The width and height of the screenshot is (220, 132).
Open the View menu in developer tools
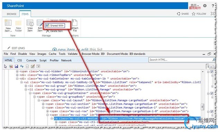(32, 54)
